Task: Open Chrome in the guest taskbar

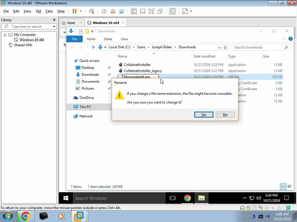Action: pyautogui.click(x=187, y=198)
